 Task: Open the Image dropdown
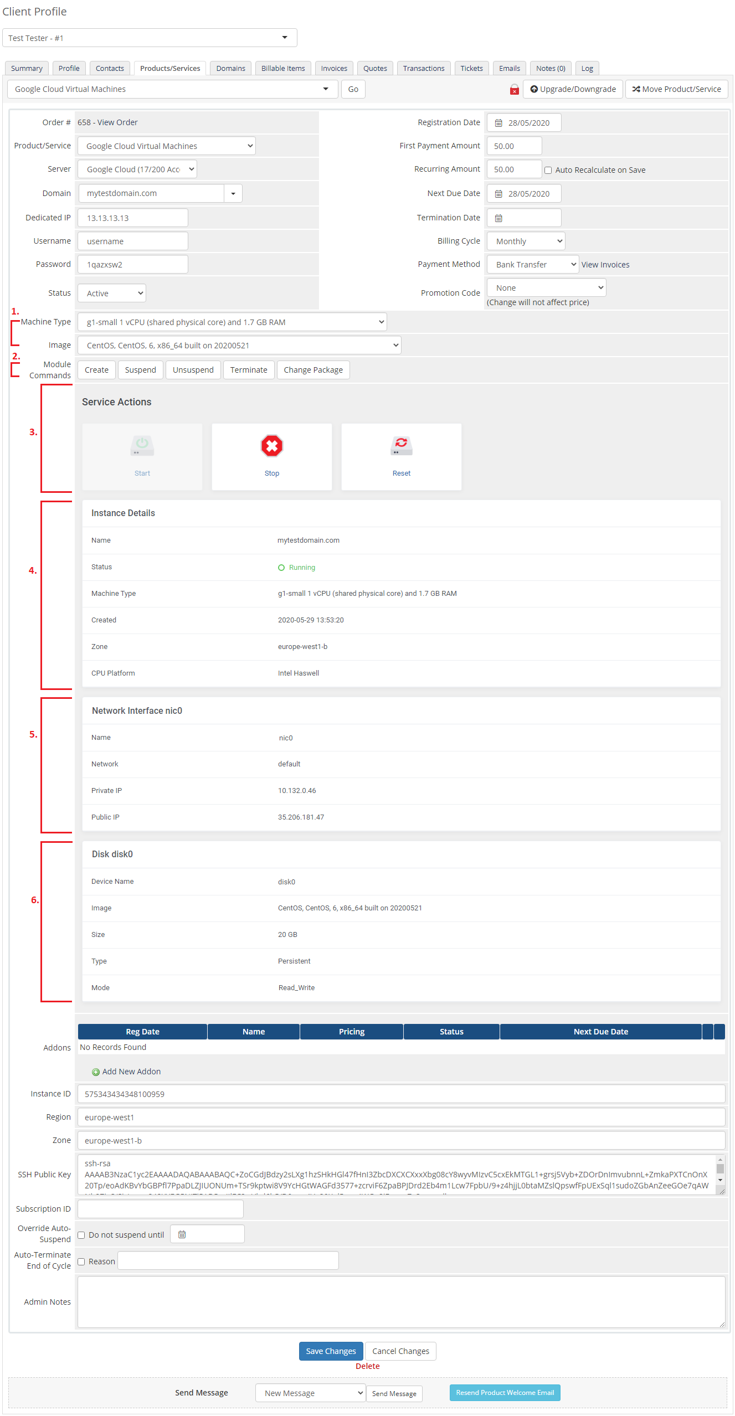(239, 346)
